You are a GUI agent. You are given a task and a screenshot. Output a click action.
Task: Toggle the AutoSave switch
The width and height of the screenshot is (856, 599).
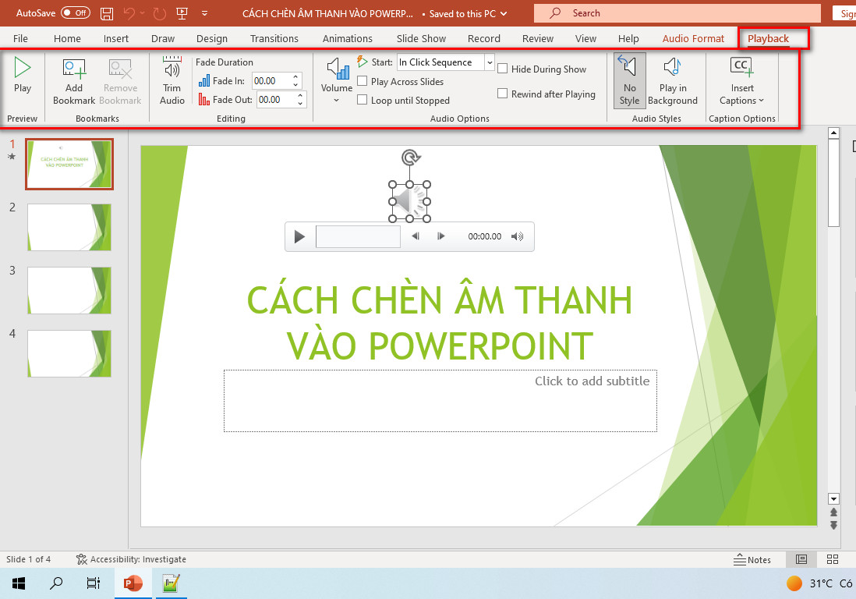point(76,12)
